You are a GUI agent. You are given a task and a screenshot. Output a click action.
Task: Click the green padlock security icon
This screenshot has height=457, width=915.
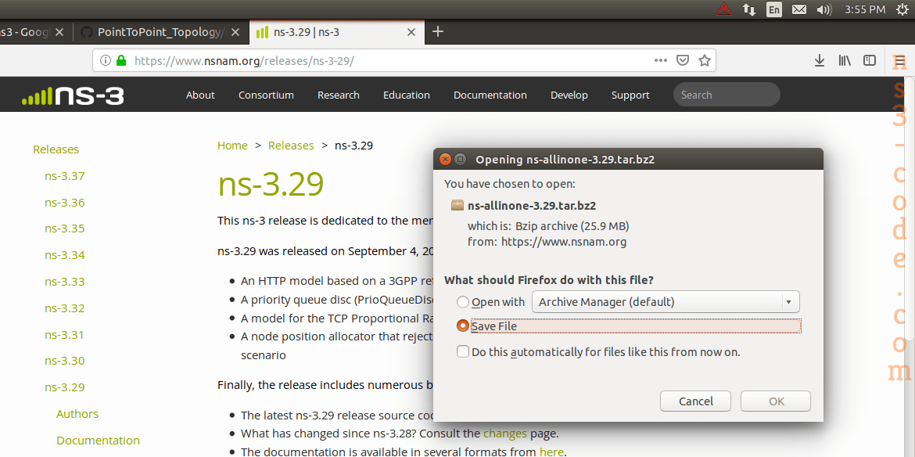(x=121, y=60)
